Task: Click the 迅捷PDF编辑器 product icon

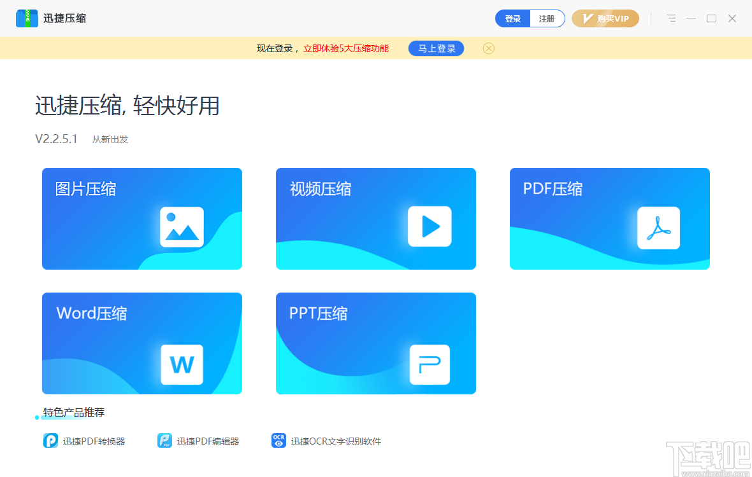Action: click(164, 440)
